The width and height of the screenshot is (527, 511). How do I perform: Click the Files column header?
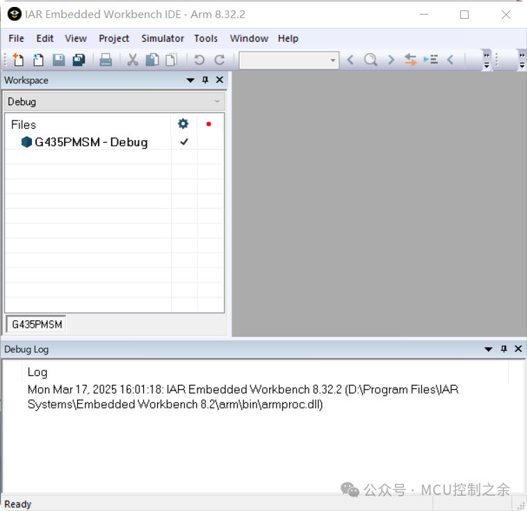pyautogui.click(x=23, y=125)
